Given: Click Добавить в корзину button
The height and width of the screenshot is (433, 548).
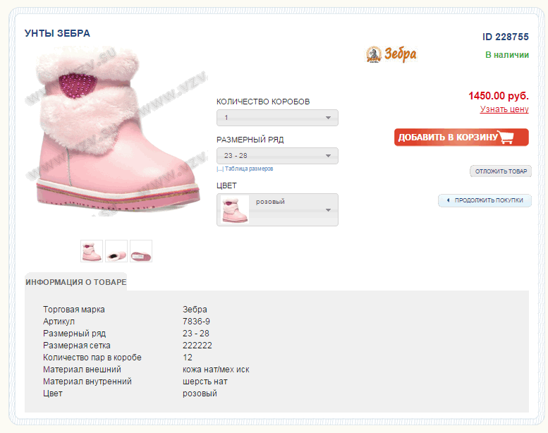Looking at the screenshot, I should coord(461,137).
